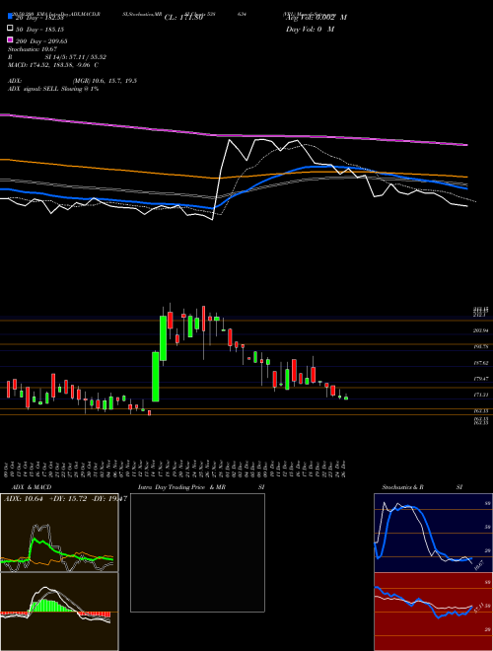The height and width of the screenshot is (651, 493).
Task: Click the red RSI chart panel
Action: pos(433,612)
